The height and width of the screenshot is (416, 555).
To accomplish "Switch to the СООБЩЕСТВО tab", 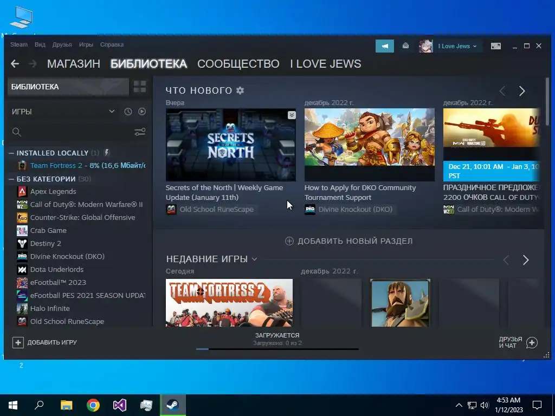I will [238, 64].
